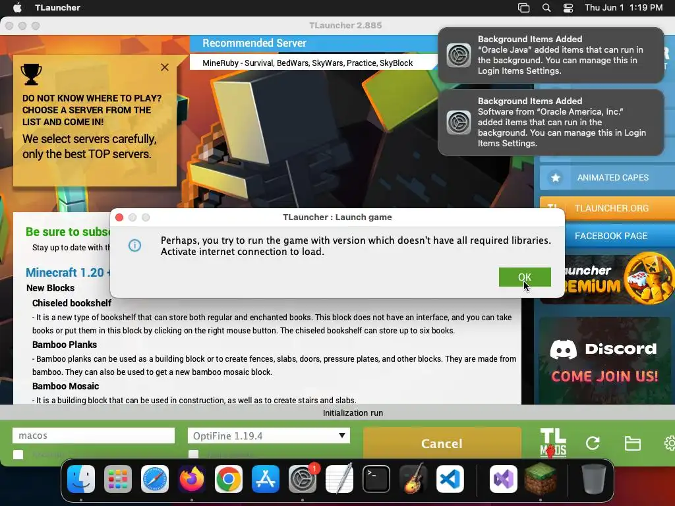
Task: Click the Initialization run status text
Action: tap(353, 412)
